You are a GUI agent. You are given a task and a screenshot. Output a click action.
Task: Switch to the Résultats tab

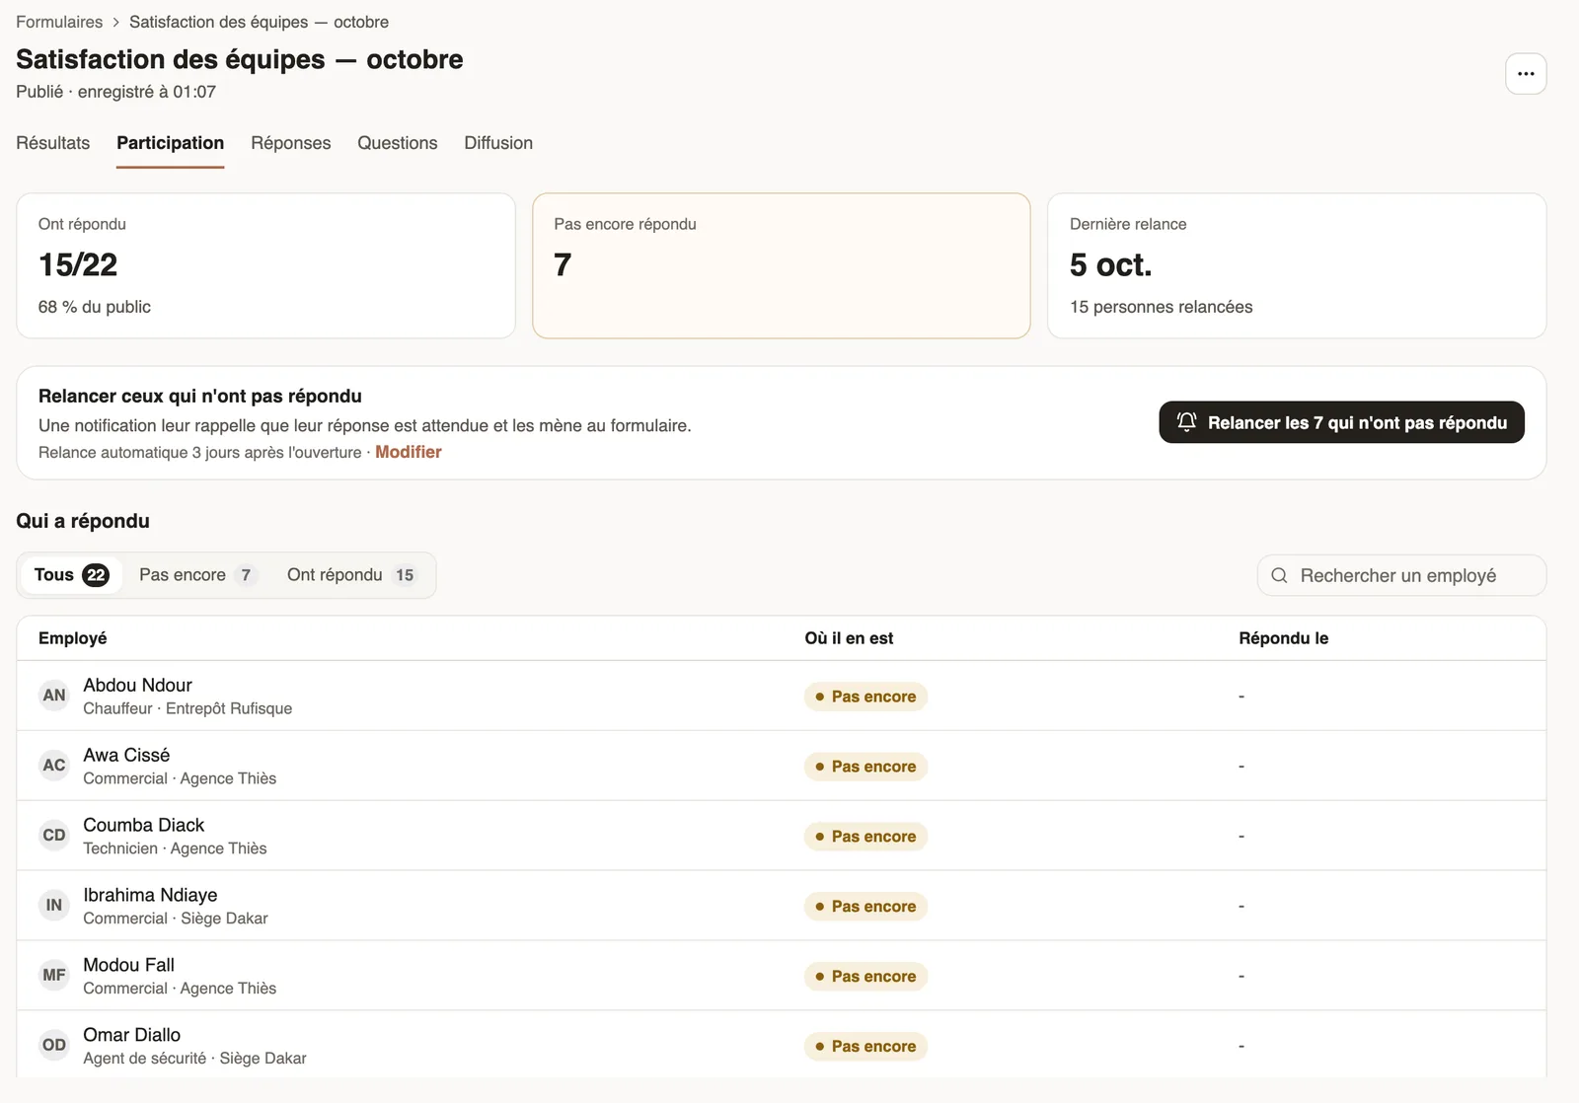pyautogui.click(x=53, y=143)
